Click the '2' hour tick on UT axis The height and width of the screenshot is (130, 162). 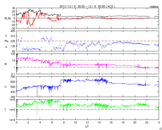click(x=28, y=122)
